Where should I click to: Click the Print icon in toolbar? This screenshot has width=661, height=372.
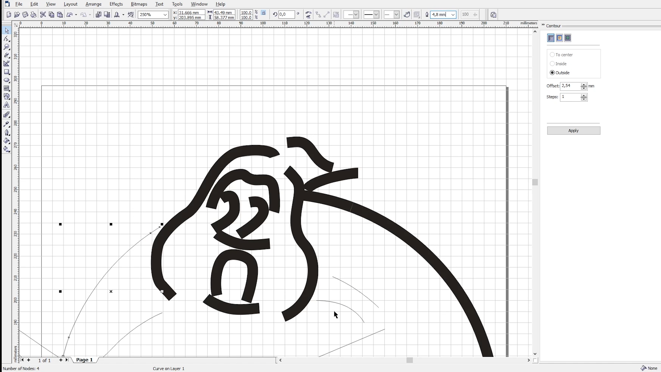(x=33, y=14)
